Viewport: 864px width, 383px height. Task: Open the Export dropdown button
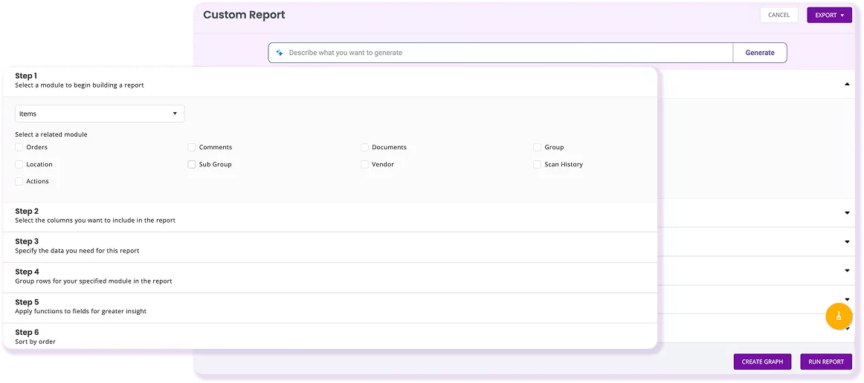(829, 15)
